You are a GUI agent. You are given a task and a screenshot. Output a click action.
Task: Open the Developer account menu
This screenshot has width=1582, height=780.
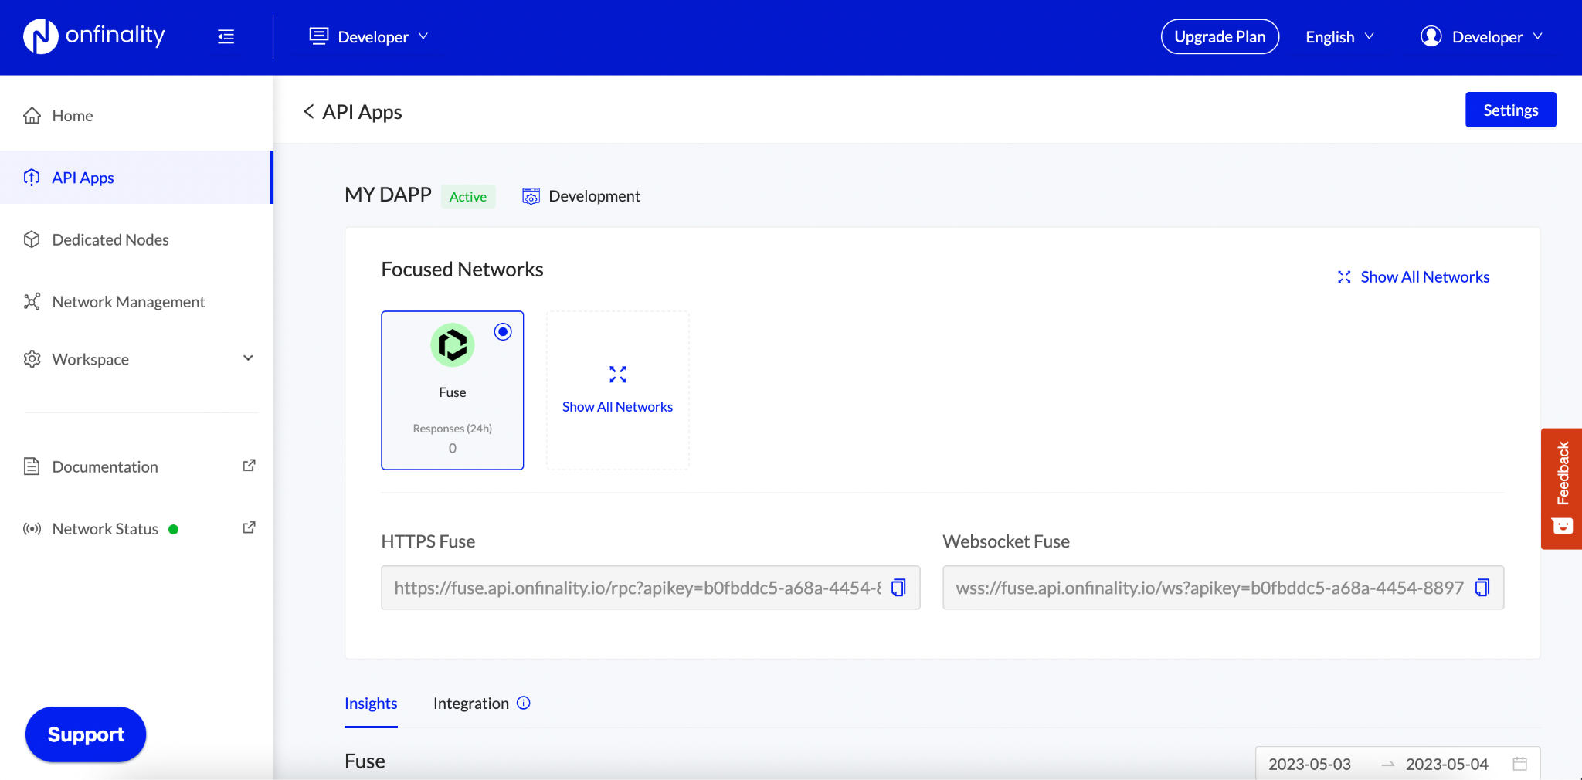coord(1482,36)
